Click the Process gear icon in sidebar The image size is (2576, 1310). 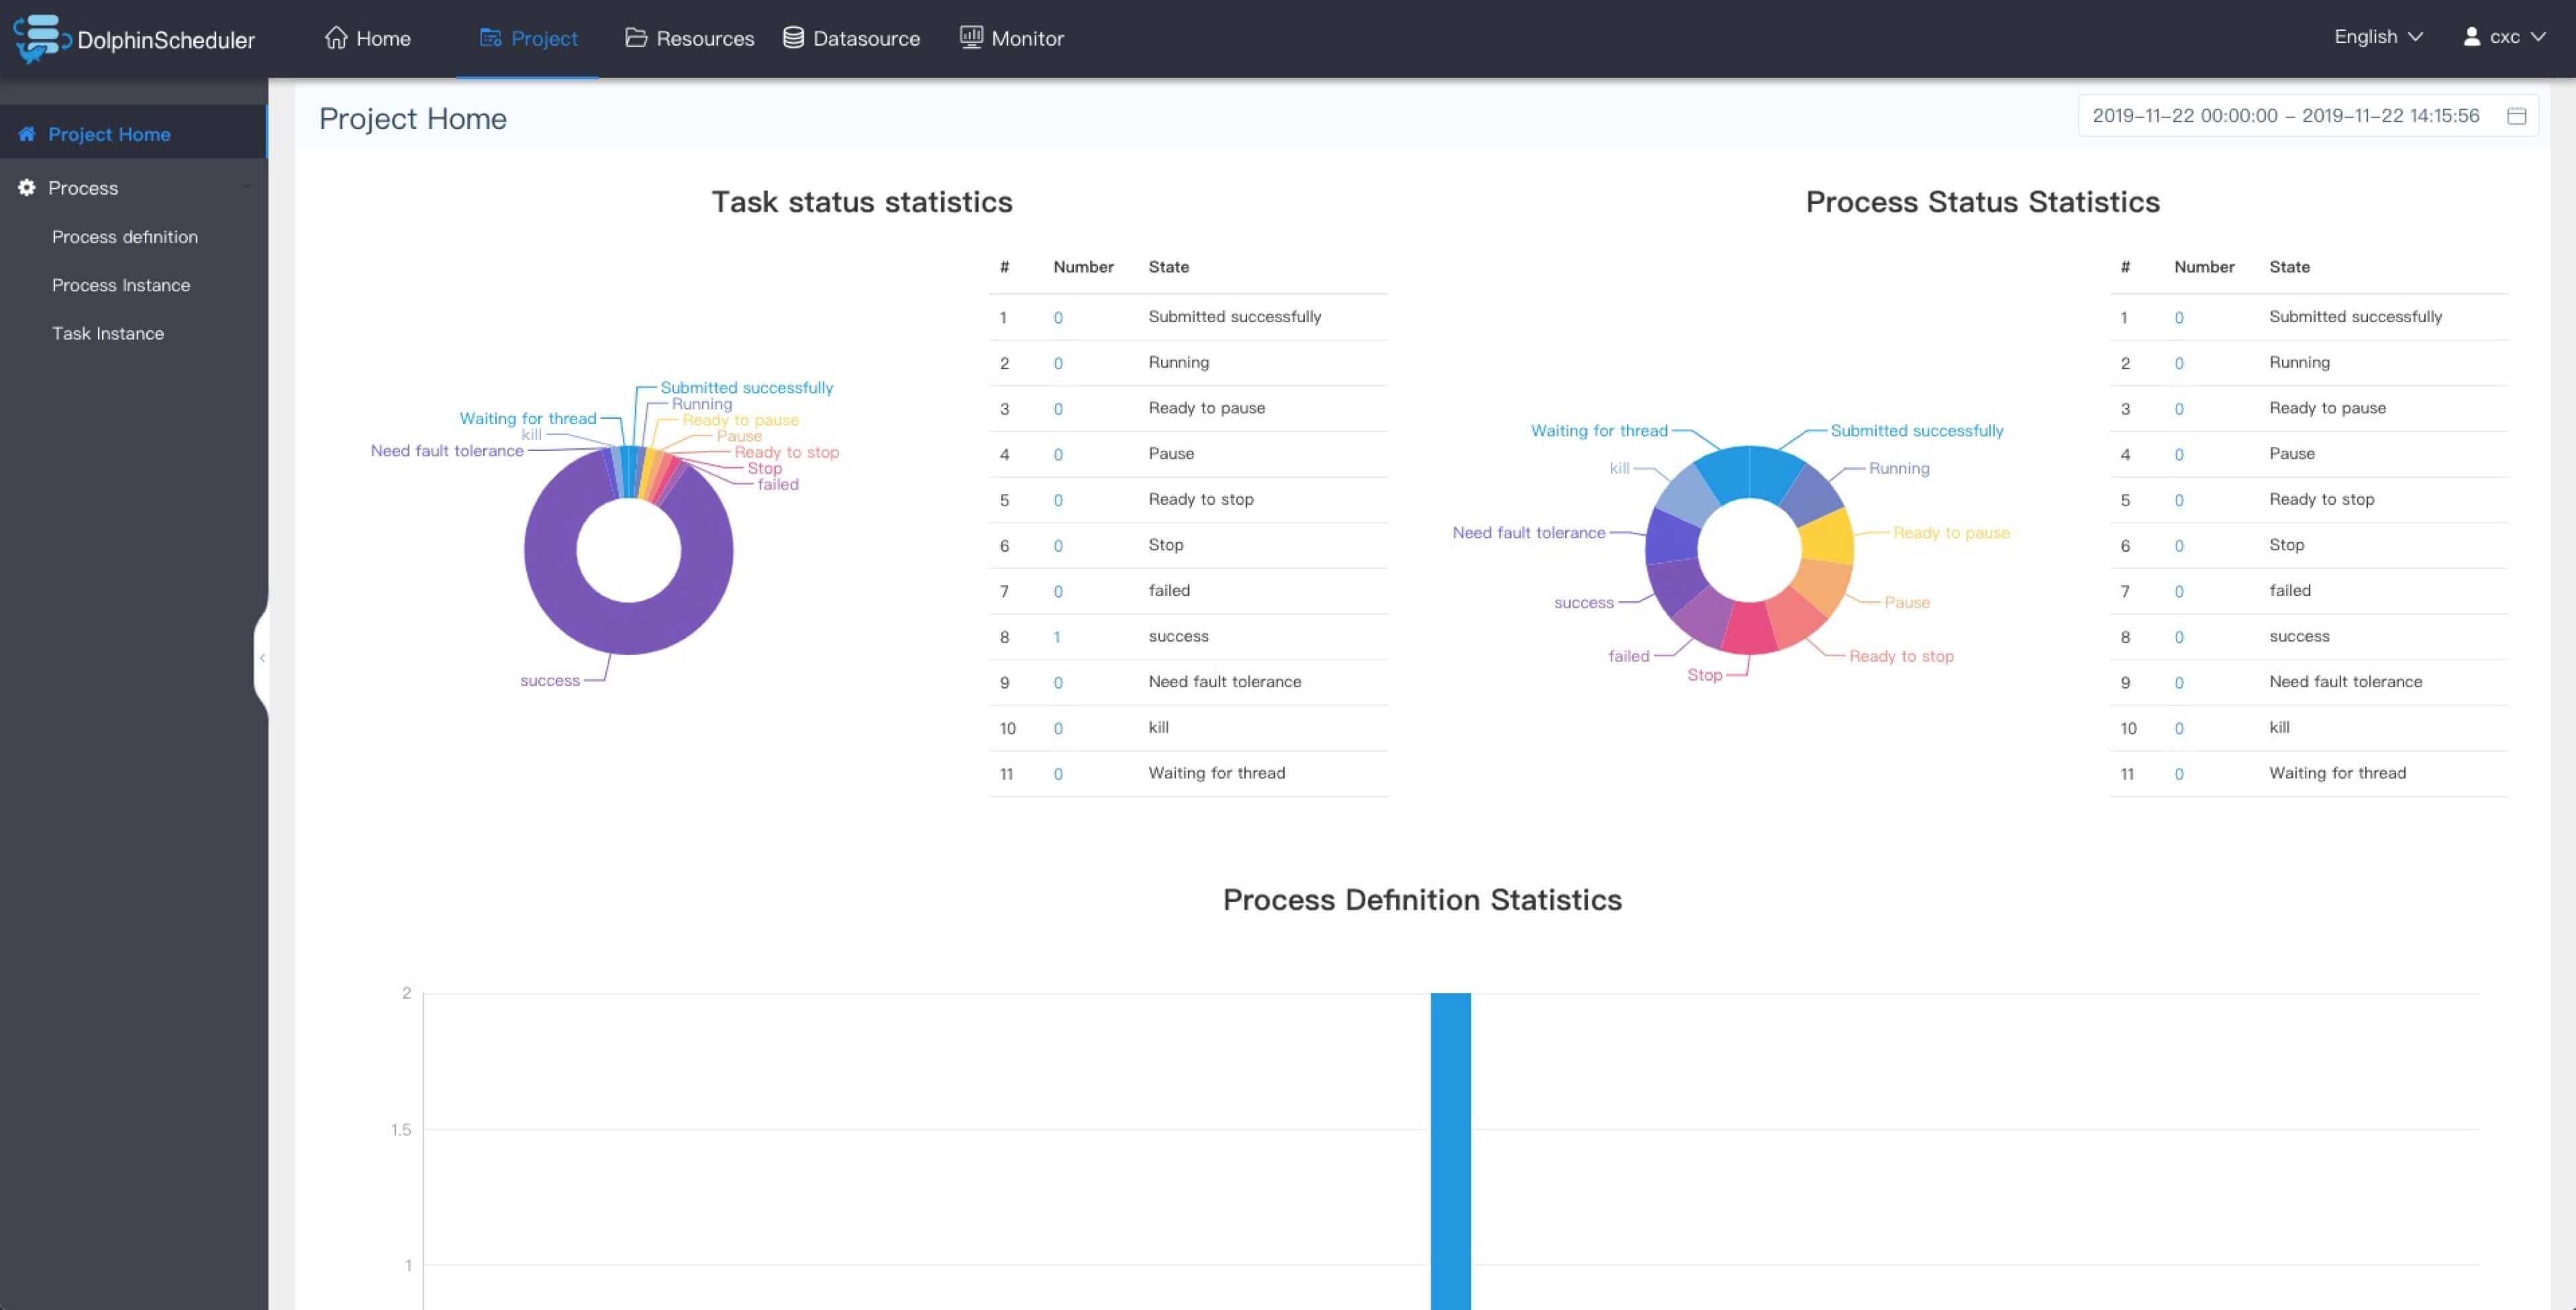coord(27,188)
